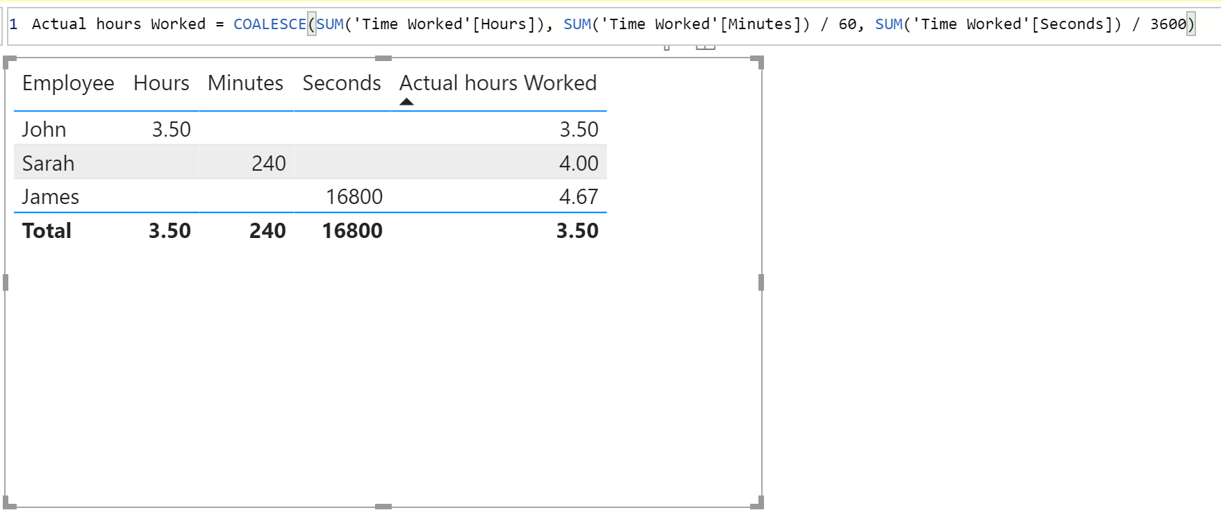Click the visual's bottom-right corner handle
Screen dimensions: 1221x526
(x=758, y=503)
